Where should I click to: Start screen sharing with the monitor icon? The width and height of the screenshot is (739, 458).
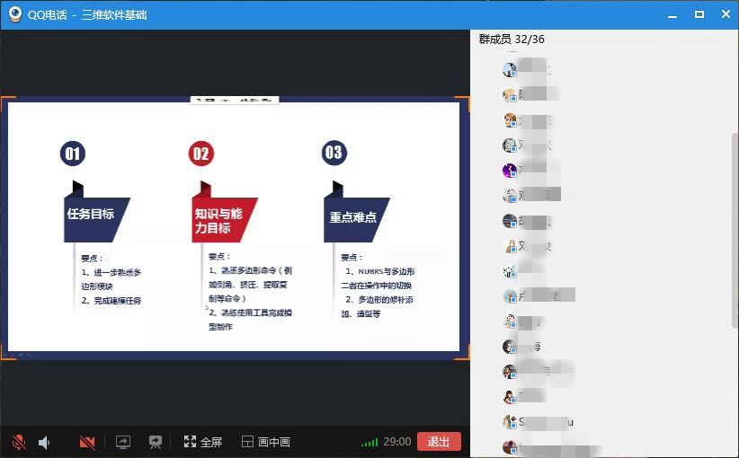pyautogui.click(x=123, y=442)
